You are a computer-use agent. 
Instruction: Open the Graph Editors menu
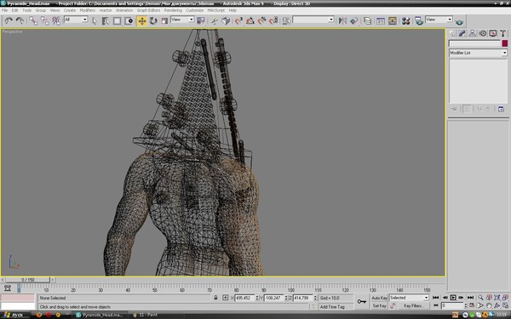click(148, 10)
